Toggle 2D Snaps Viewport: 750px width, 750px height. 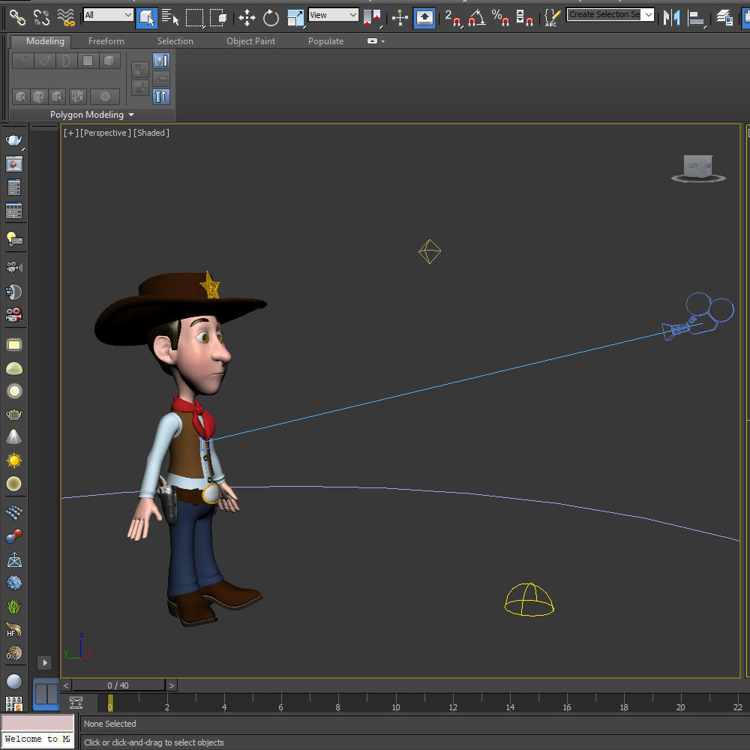tap(453, 18)
